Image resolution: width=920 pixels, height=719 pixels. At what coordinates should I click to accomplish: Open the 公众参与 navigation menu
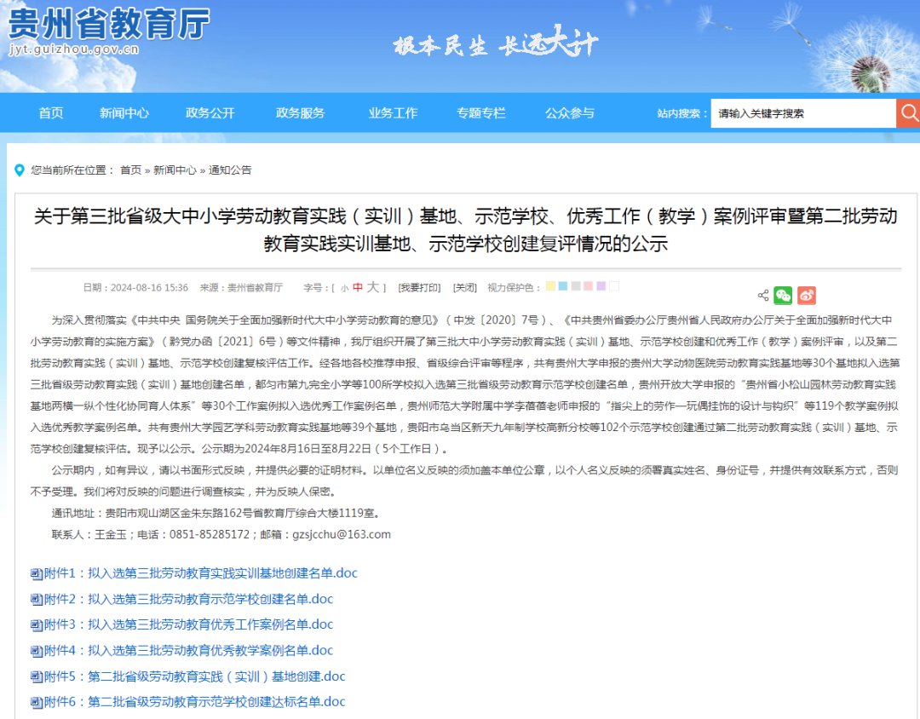click(569, 112)
